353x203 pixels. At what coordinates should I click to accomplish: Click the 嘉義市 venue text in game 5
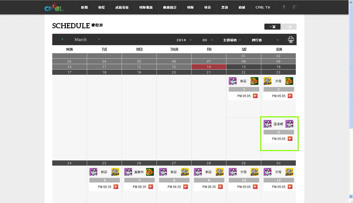(x=139, y=172)
